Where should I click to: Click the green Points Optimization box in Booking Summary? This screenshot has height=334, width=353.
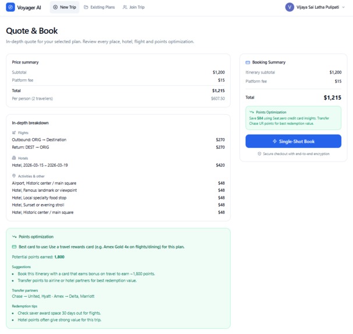(x=294, y=118)
